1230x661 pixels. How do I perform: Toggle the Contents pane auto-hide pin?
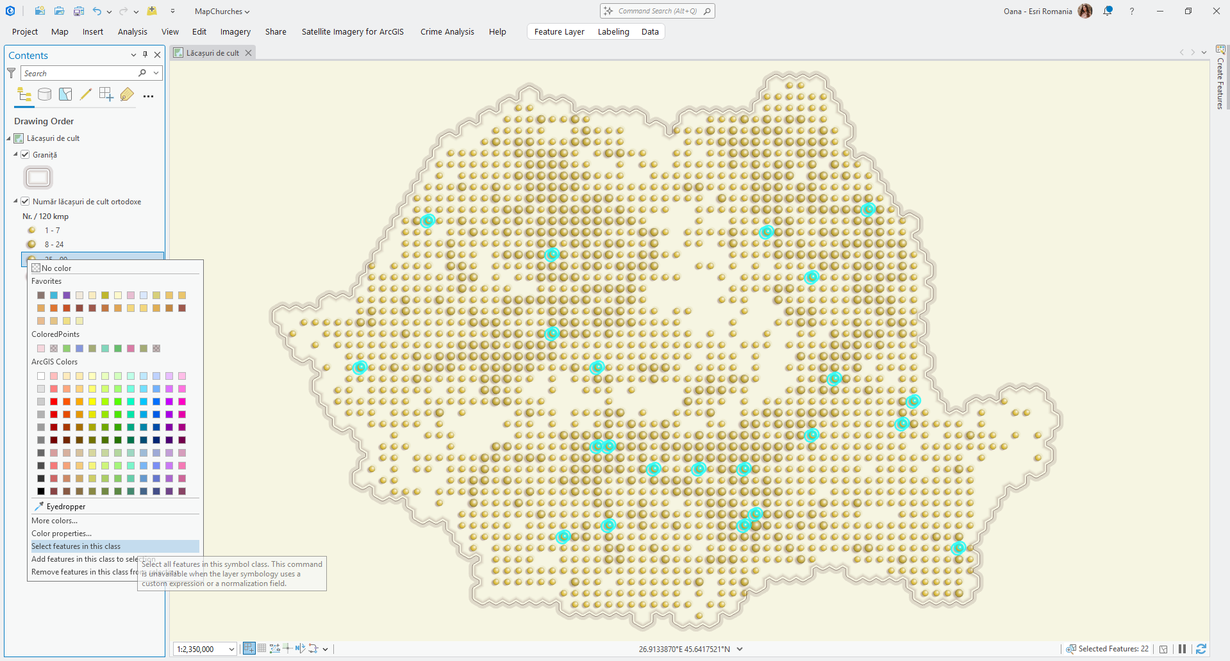click(x=145, y=55)
